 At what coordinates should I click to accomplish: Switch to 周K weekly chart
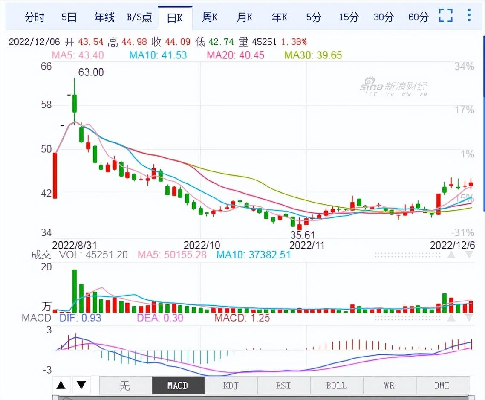click(x=209, y=17)
